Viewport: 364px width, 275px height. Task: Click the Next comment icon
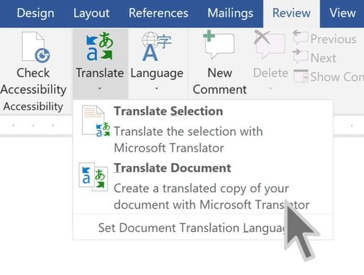(x=301, y=56)
